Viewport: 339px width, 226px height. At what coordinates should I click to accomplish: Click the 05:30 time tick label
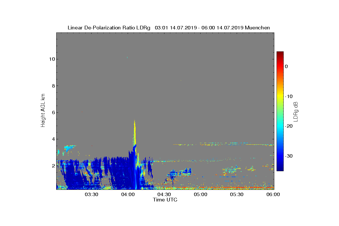pyautogui.click(x=237, y=194)
